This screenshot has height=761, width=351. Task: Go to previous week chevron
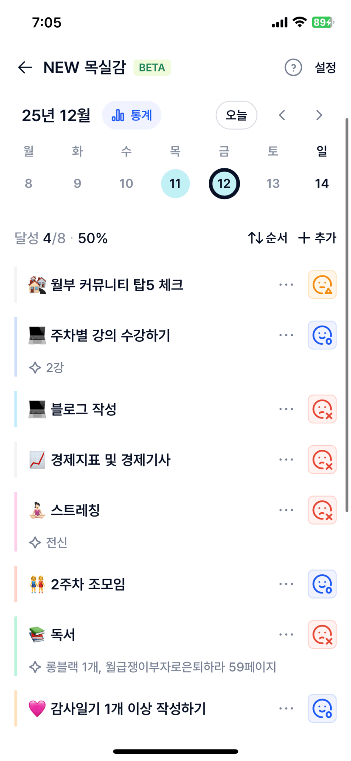pos(282,115)
